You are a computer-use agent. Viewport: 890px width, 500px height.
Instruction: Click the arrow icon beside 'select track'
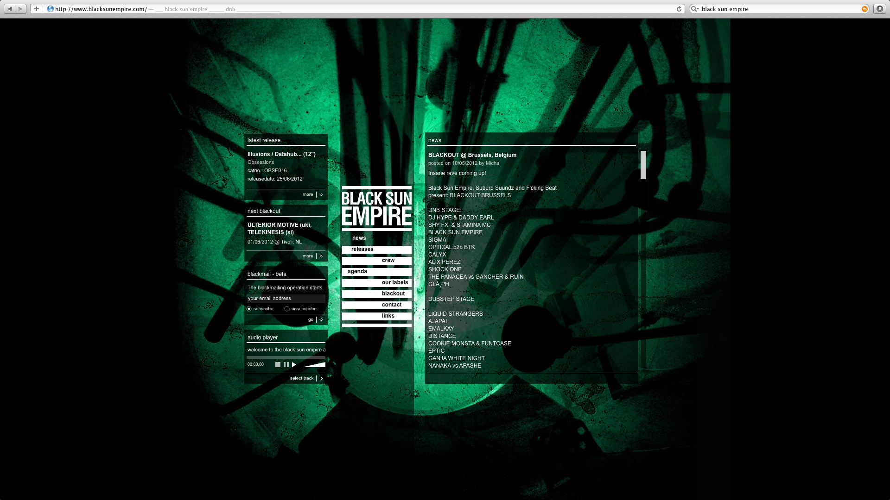(321, 379)
